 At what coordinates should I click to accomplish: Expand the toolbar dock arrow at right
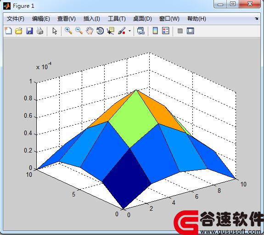click(256, 19)
